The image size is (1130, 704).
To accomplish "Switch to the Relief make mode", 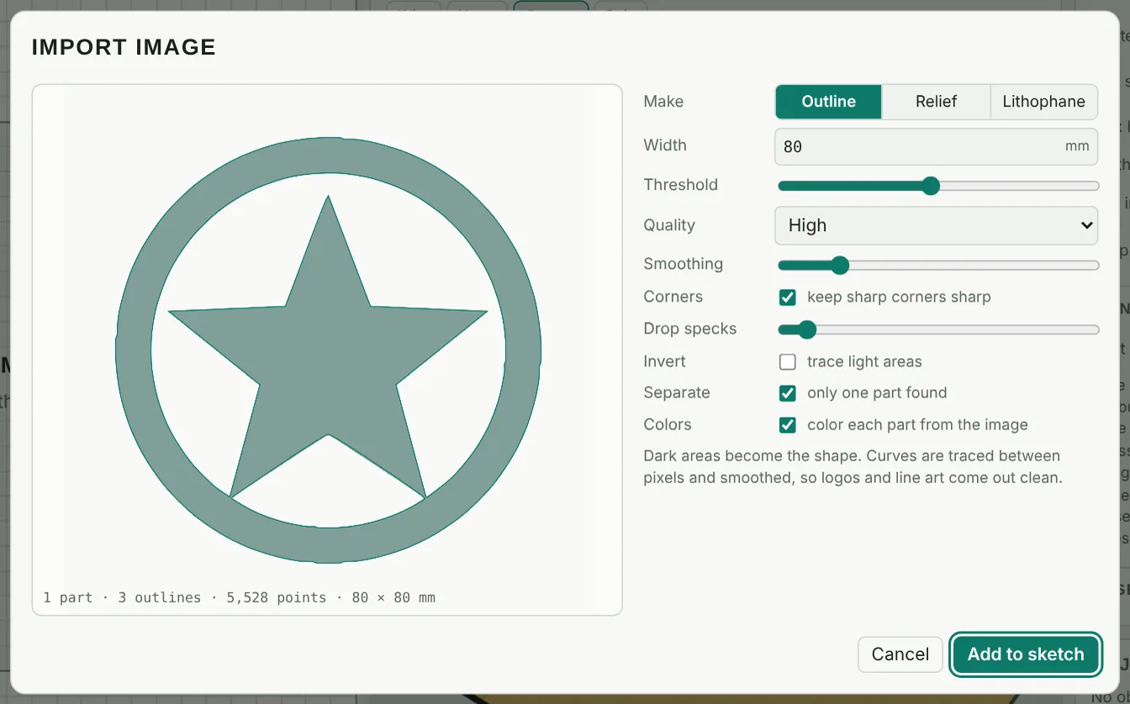I will pos(936,102).
